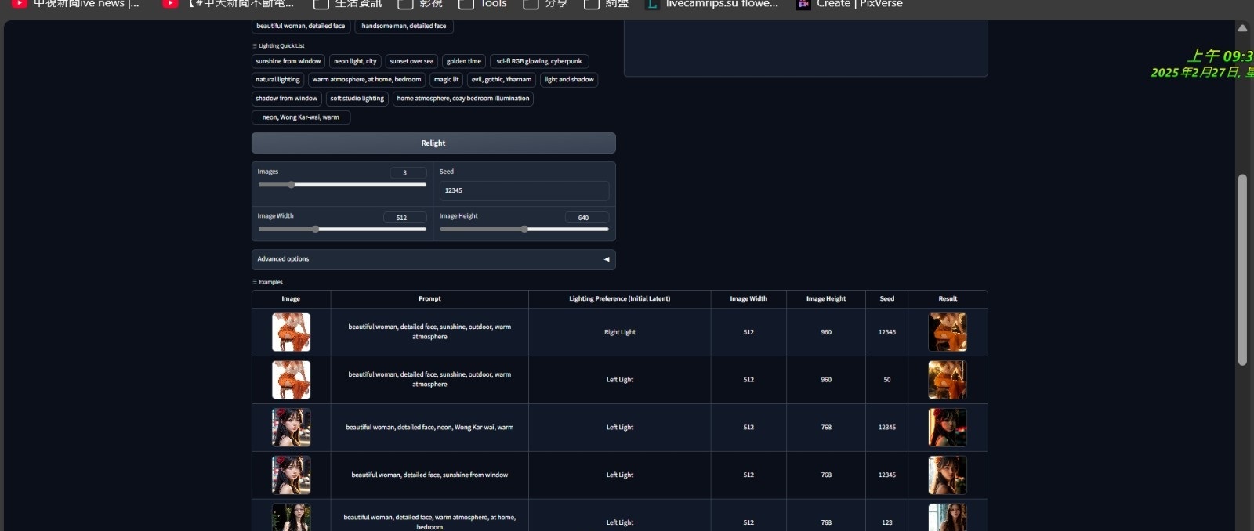The height and width of the screenshot is (531, 1254).
Task: Click the Images count slider
Action: point(342,185)
